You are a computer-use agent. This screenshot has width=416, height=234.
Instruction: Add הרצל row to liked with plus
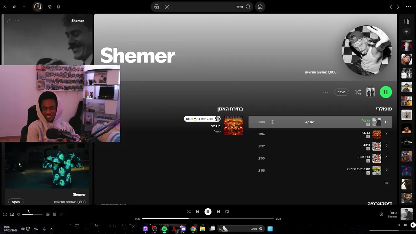[273, 122]
